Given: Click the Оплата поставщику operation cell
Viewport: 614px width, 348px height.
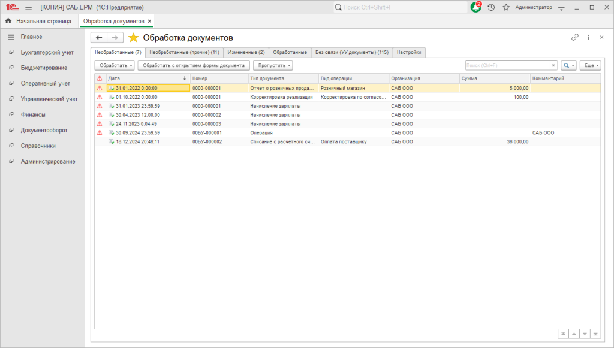Looking at the screenshot, I should coord(354,141).
